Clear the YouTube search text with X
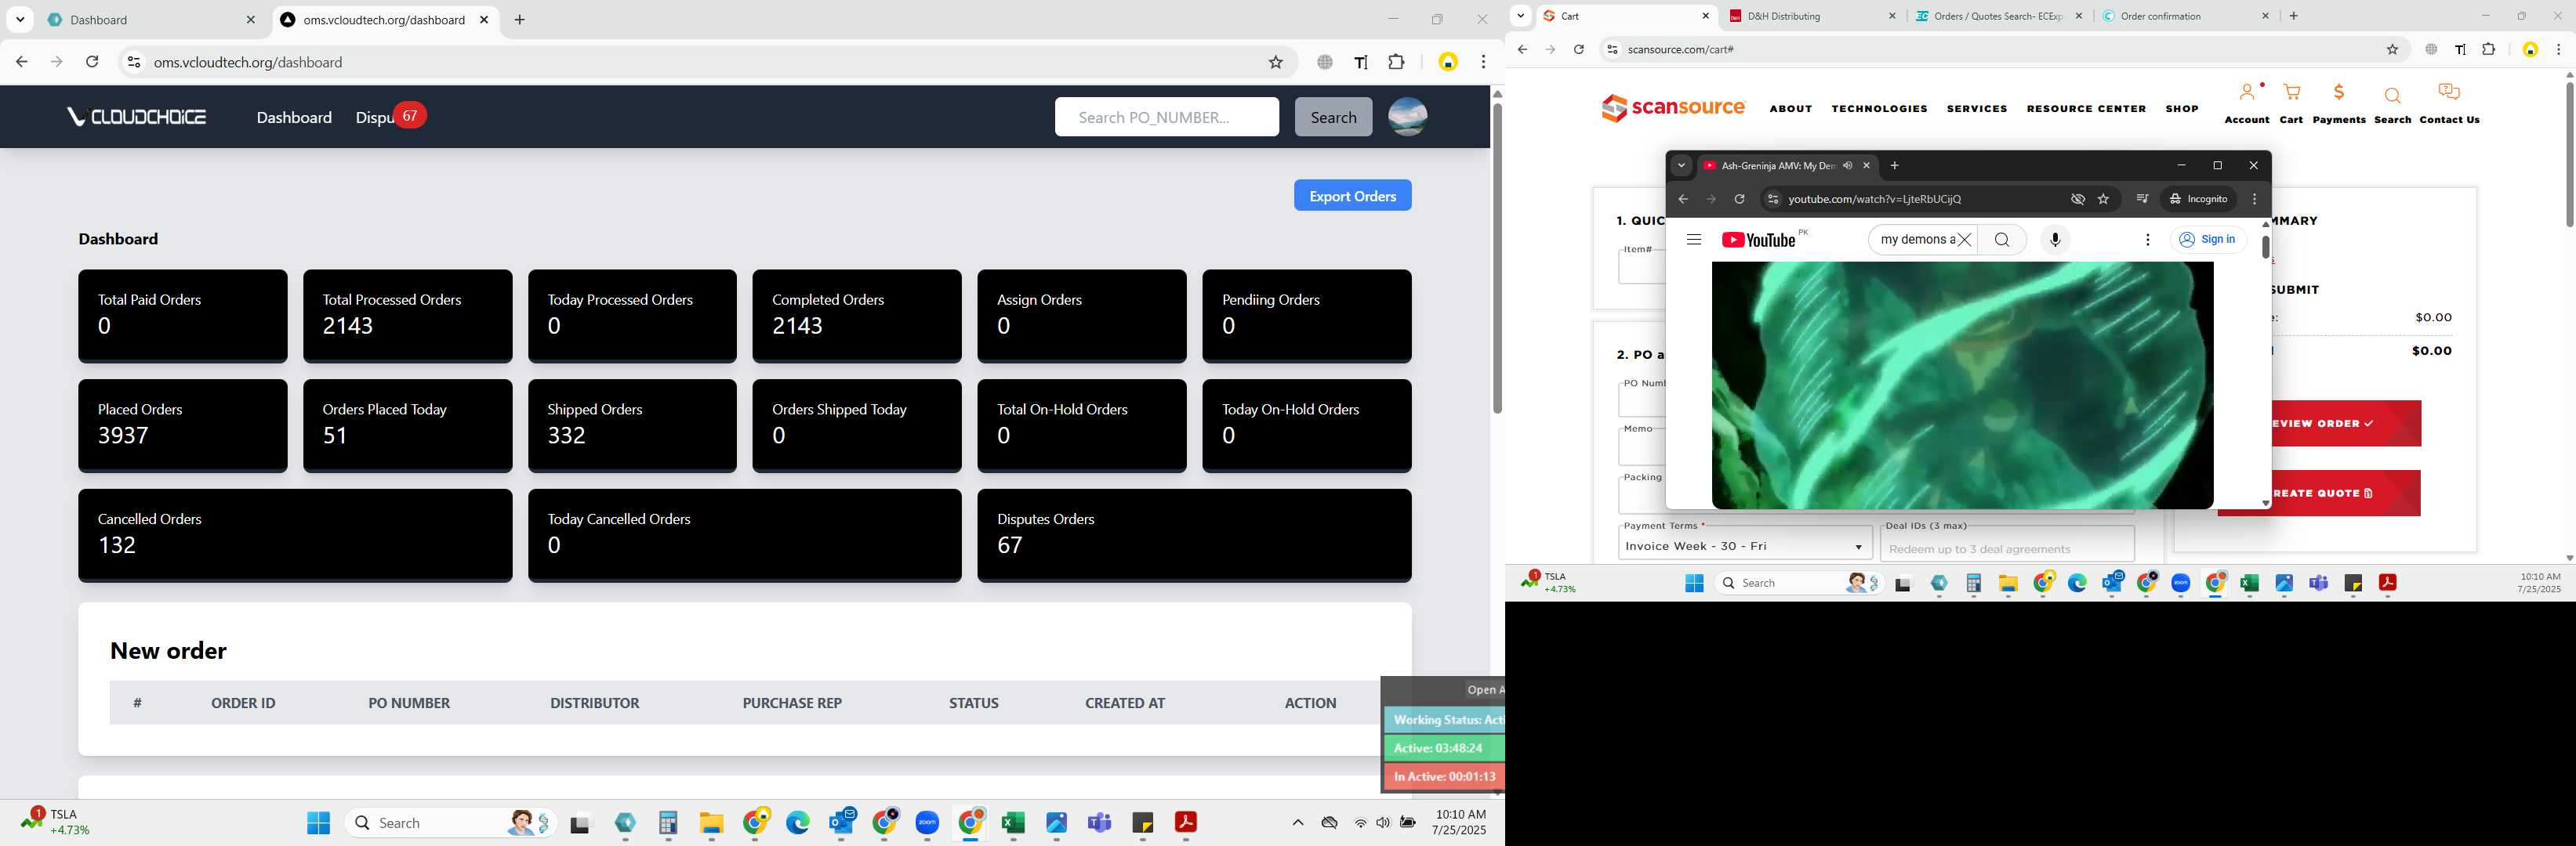This screenshot has width=2576, height=846. (x=1964, y=240)
